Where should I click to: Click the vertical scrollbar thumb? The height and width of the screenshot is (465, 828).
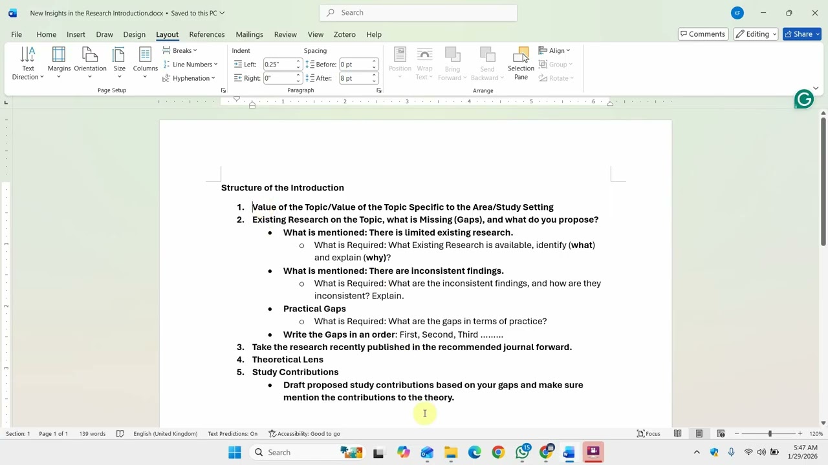(823, 181)
